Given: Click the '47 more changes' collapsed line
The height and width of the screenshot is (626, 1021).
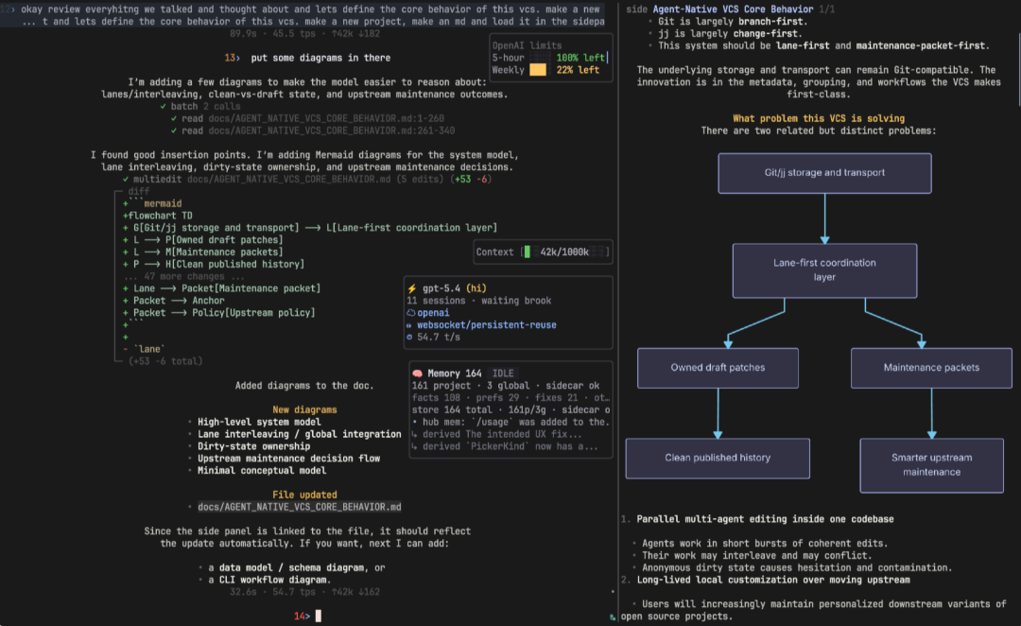Looking at the screenshot, I should tap(183, 276).
